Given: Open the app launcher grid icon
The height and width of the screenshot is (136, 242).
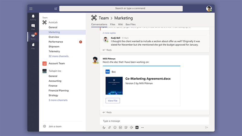Looking at the screenshot, I should 31,9.
